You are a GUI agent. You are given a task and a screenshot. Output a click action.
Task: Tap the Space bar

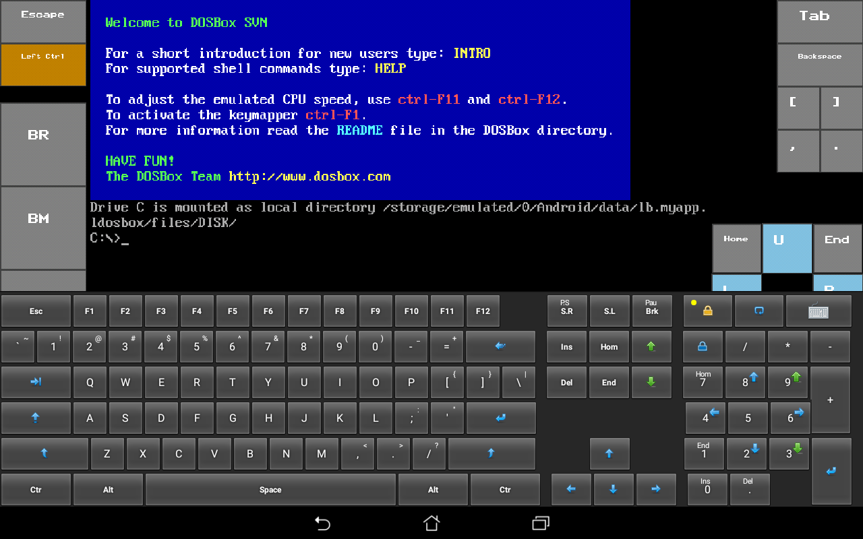pos(270,489)
